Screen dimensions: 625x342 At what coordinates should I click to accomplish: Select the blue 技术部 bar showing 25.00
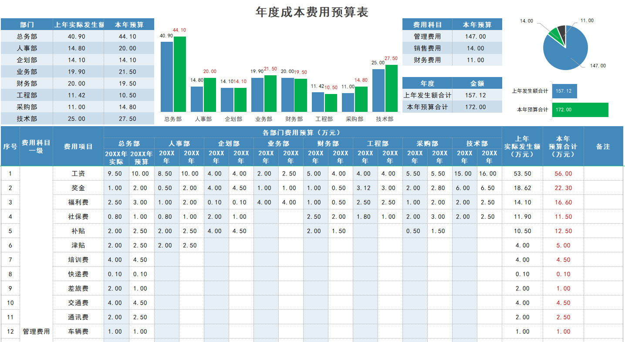(x=379, y=91)
